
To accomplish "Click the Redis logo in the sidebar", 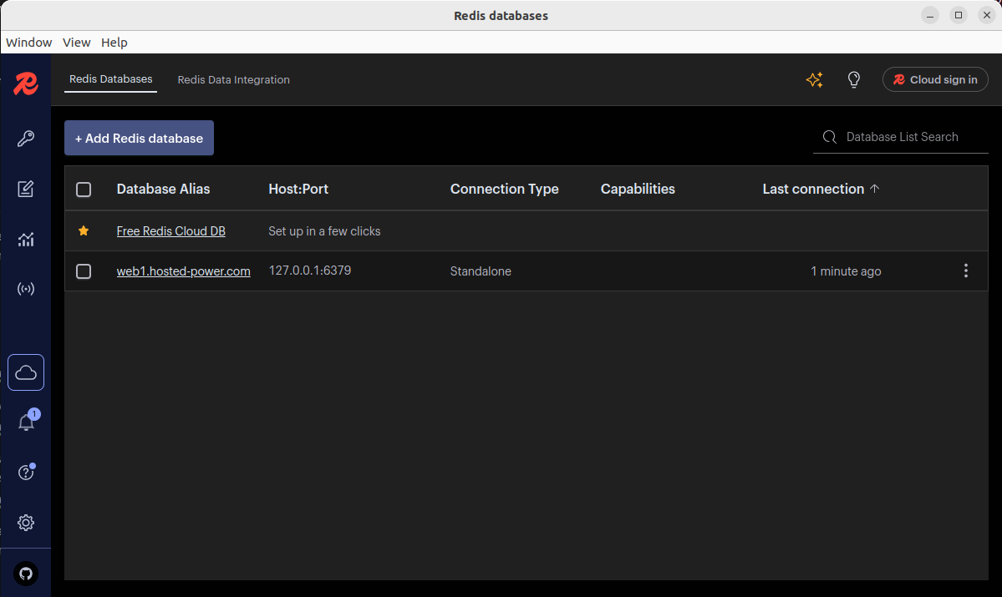I will tap(26, 83).
